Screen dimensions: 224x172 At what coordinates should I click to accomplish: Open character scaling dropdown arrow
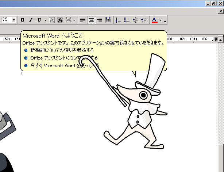(x=74, y=20)
